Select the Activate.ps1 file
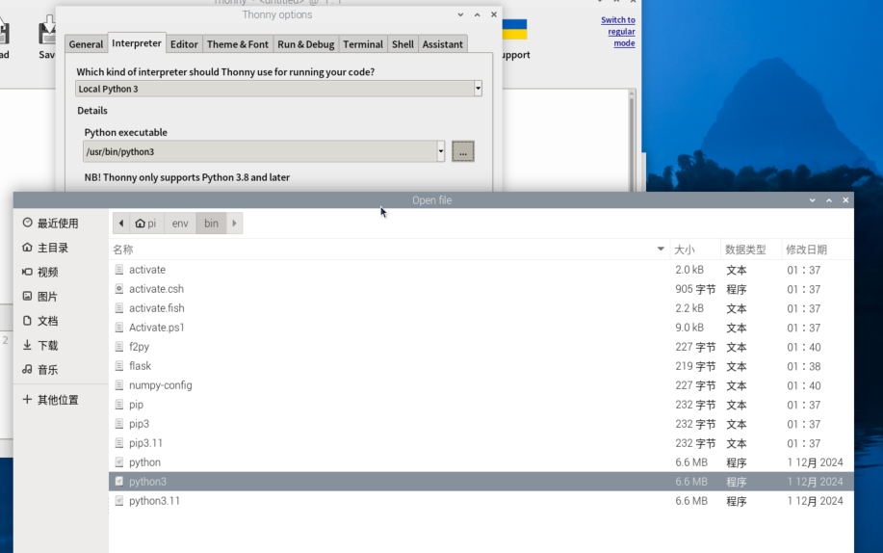The height and width of the screenshot is (553, 883). point(481,328)
